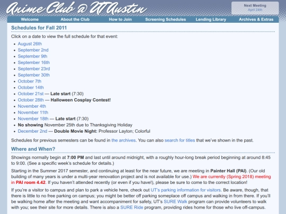Click the Next Meeting April 24th box
Viewport: 286px width, 214px height.
pos(255,8)
